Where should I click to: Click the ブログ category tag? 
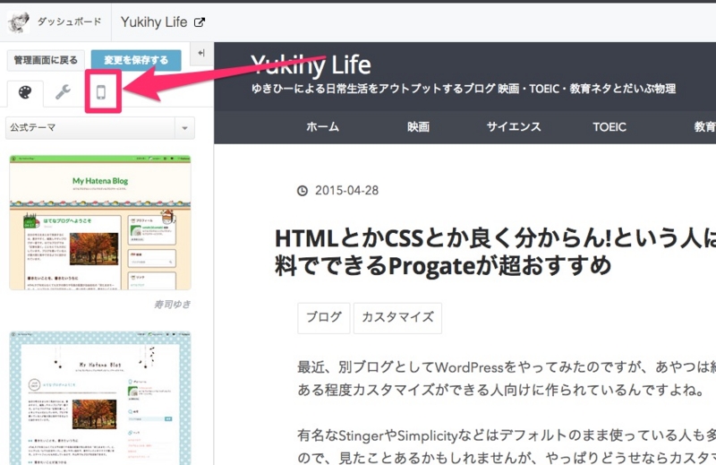pyautogui.click(x=324, y=318)
